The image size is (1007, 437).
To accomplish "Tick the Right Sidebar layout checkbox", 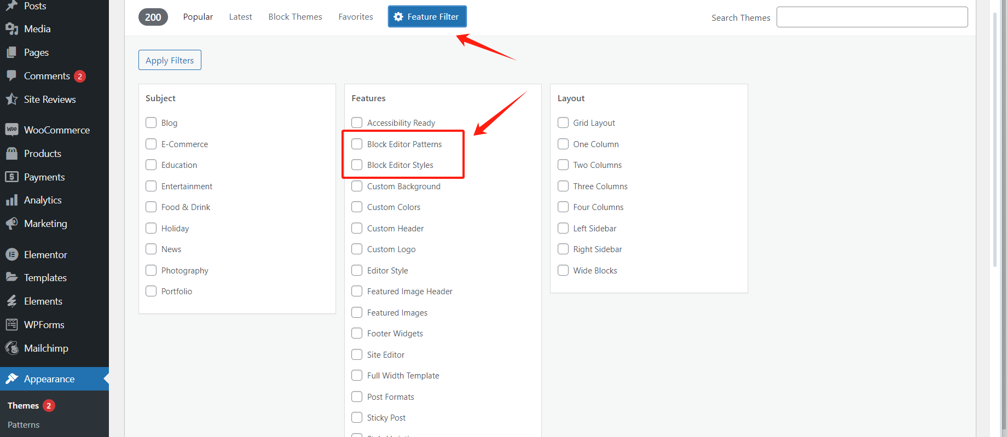I will click(563, 249).
